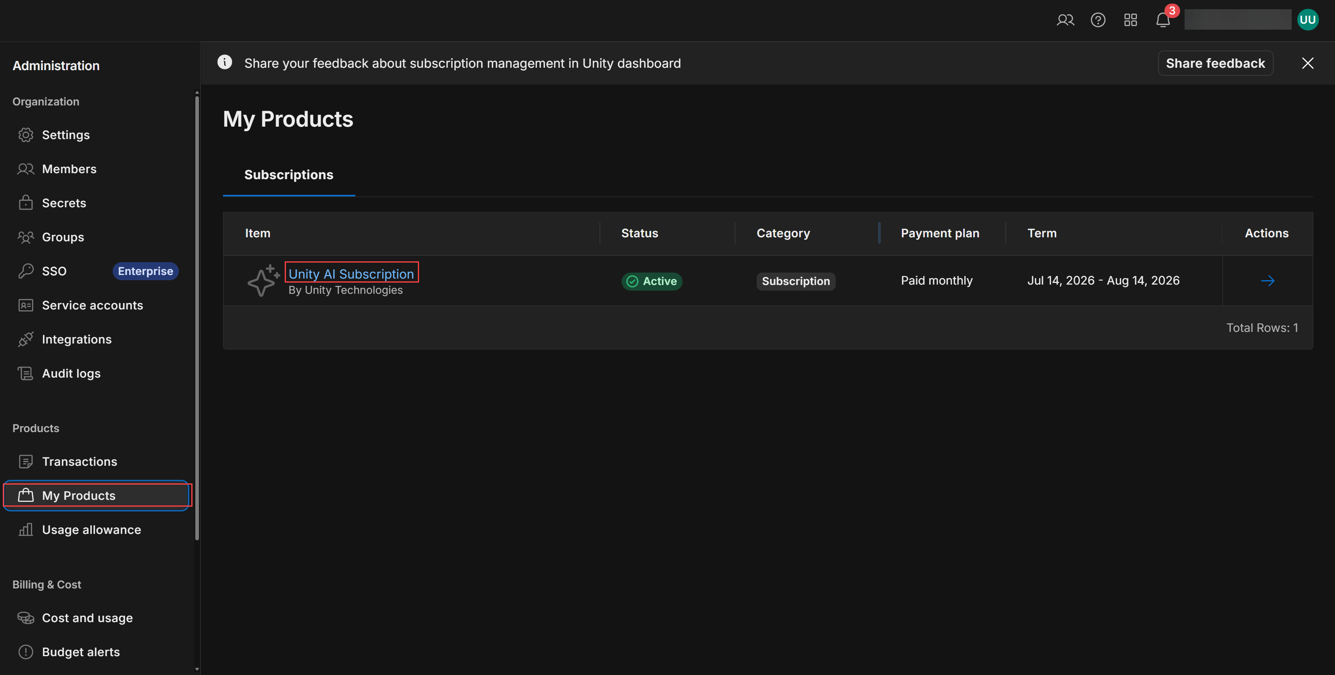The image size is (1335, 675).
Task: Click the Secrets lock icon
Action: tap(25, 202)
